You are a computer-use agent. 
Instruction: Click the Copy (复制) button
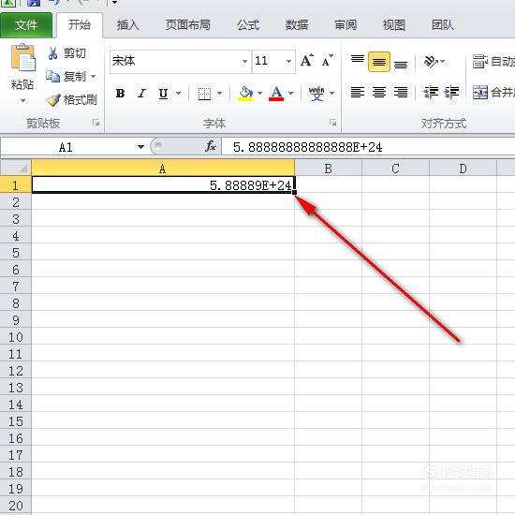(66, 77)
